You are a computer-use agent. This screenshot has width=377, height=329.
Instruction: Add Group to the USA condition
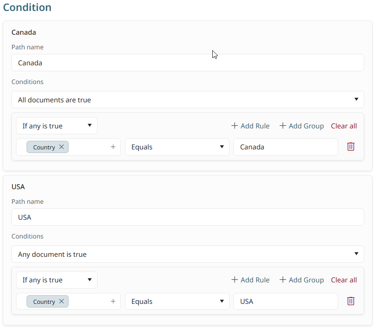302,280
